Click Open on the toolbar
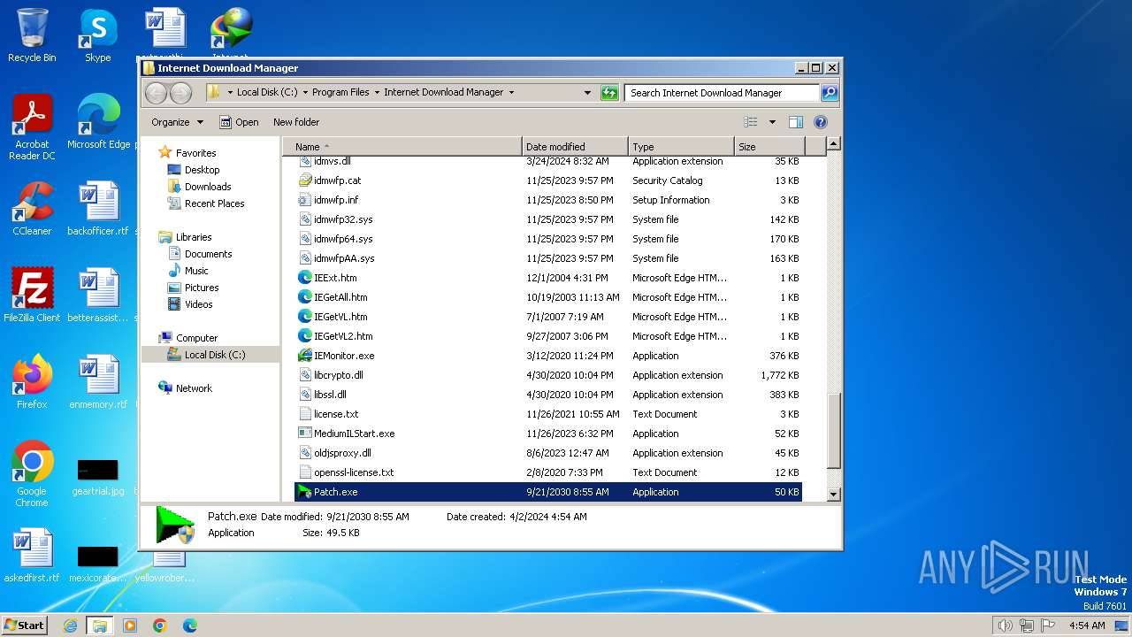 click(239, 122)
